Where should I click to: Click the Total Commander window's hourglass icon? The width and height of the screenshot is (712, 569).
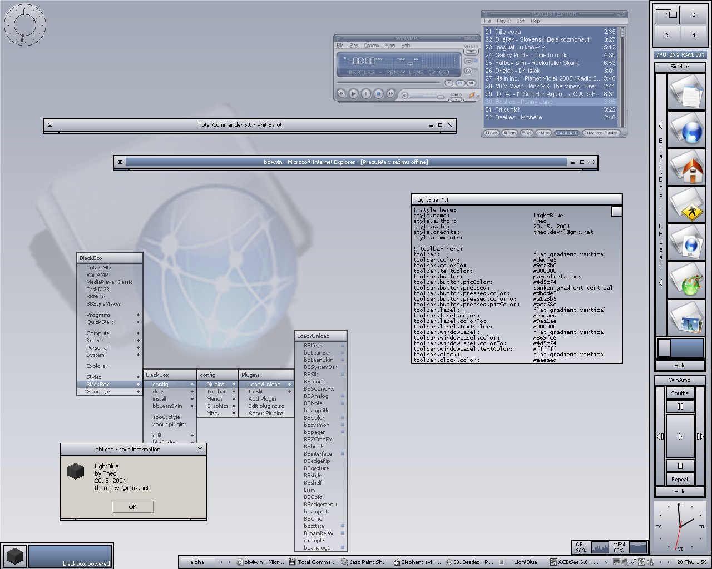[x=50, y=125]
